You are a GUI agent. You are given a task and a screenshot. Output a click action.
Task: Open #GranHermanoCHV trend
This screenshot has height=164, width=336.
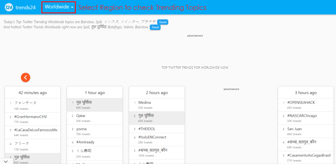click(x=31, y=117)
